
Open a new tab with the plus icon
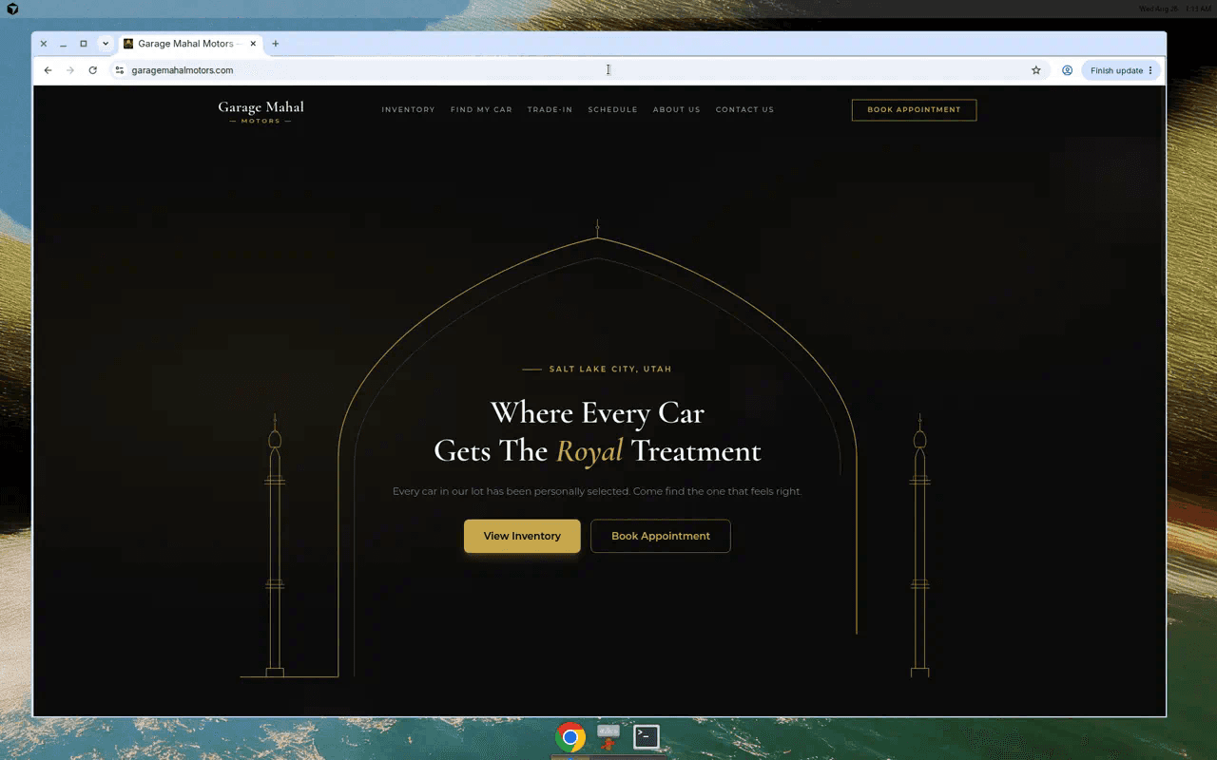pos(276,44)
